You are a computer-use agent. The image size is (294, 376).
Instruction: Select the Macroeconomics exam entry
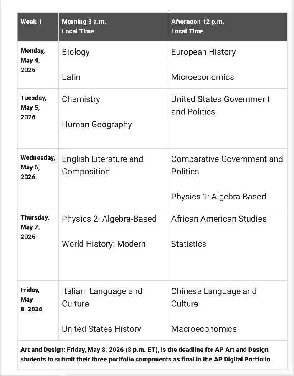[x=204, y=329]
